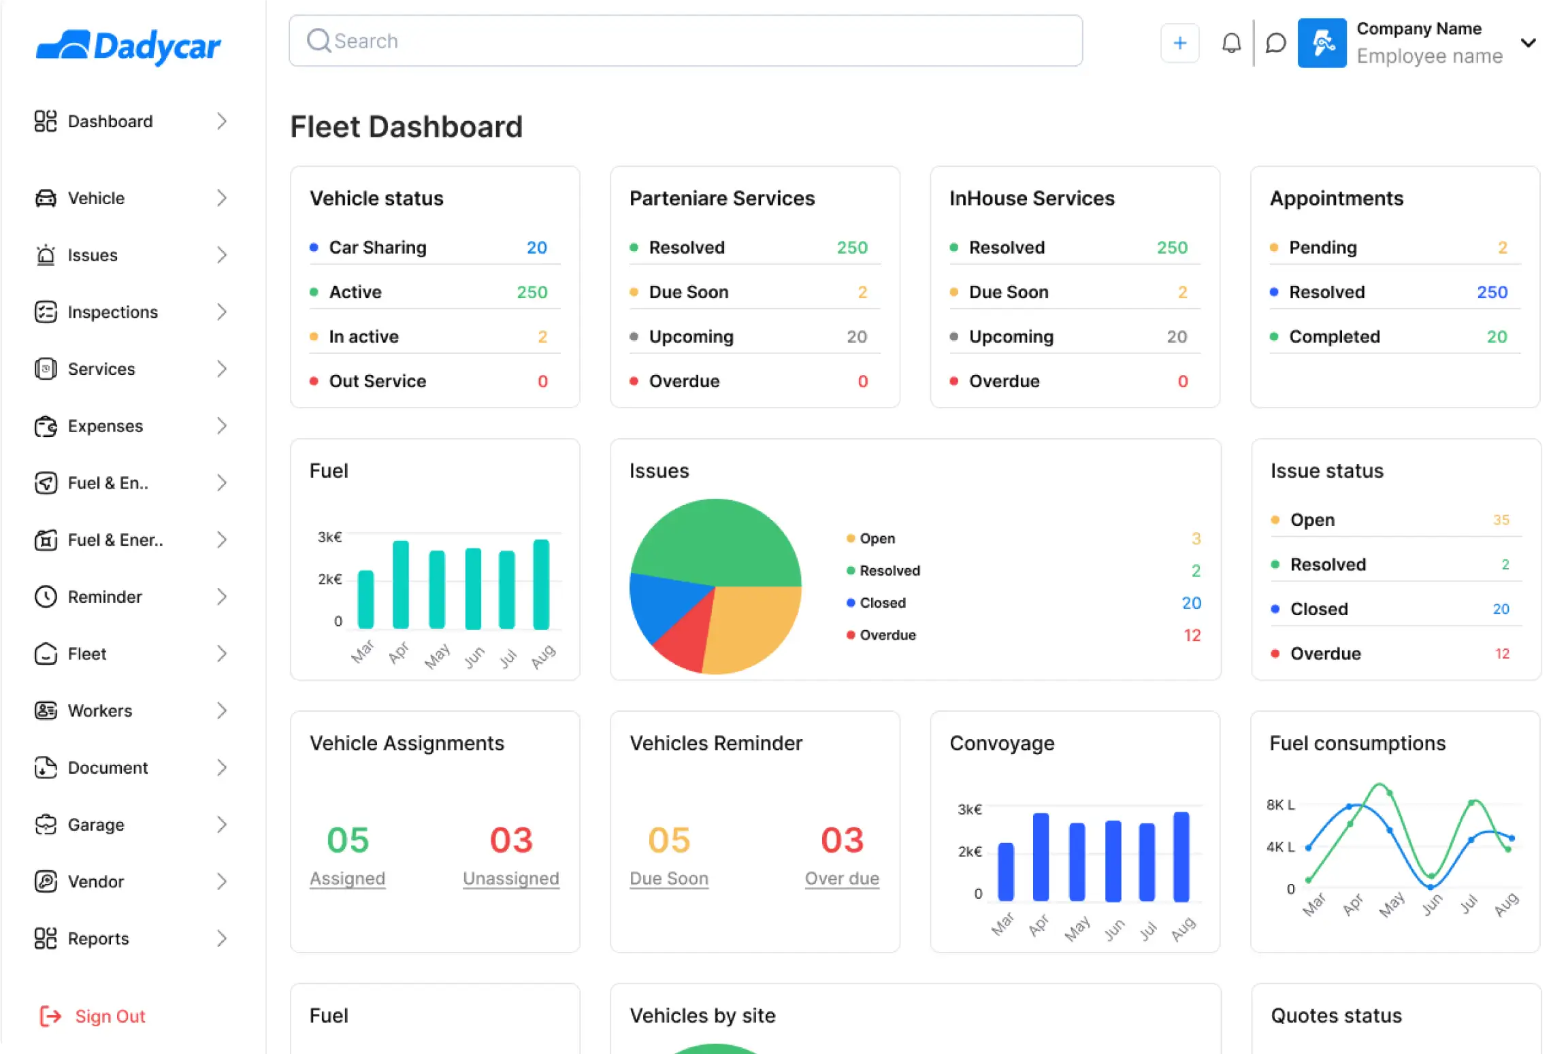The width and height of the screenshot is (1568, 1054).
Task: Click Out Service row in Vehicle status
Action: click(435, 381)
